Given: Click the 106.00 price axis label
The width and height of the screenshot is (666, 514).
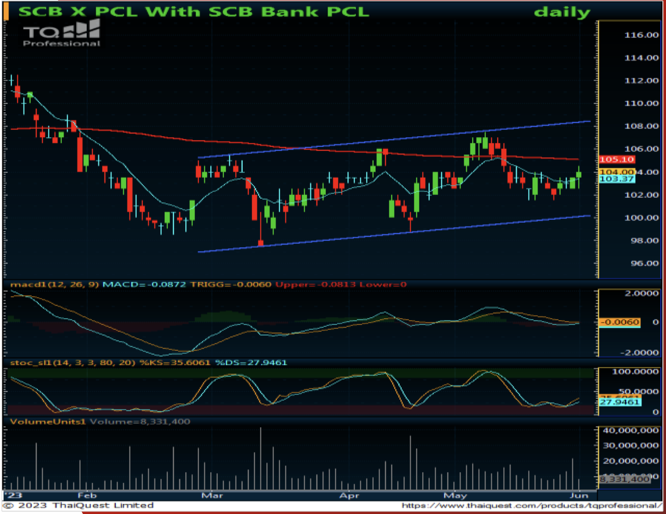Looking at the screenshot, I should click(x=642, y=149).
